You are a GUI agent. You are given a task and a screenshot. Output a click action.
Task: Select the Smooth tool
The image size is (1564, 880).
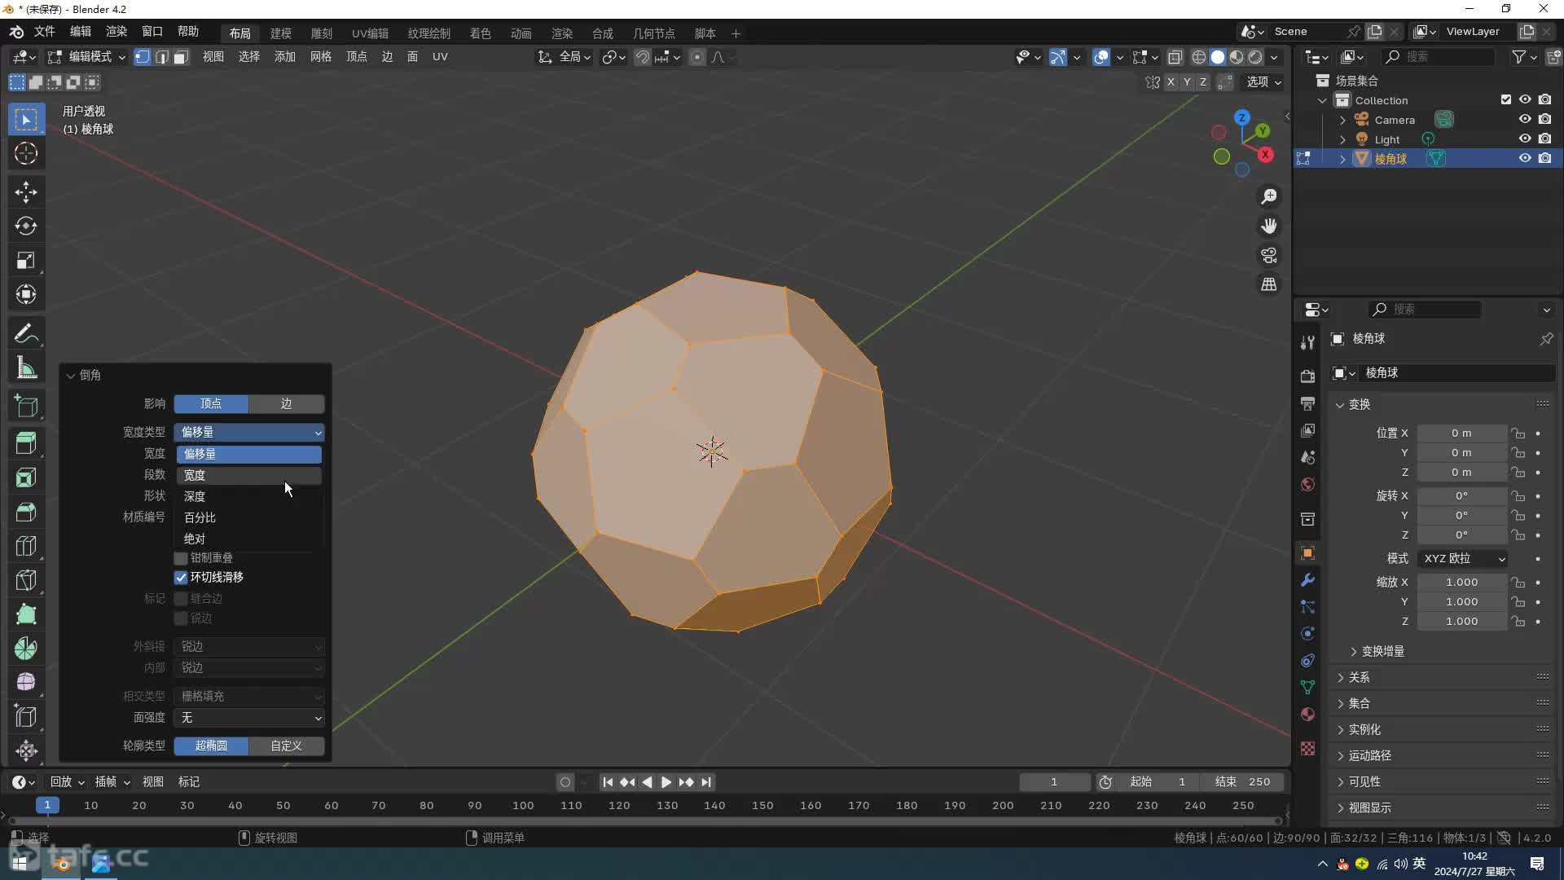click(x=26, y=682)
